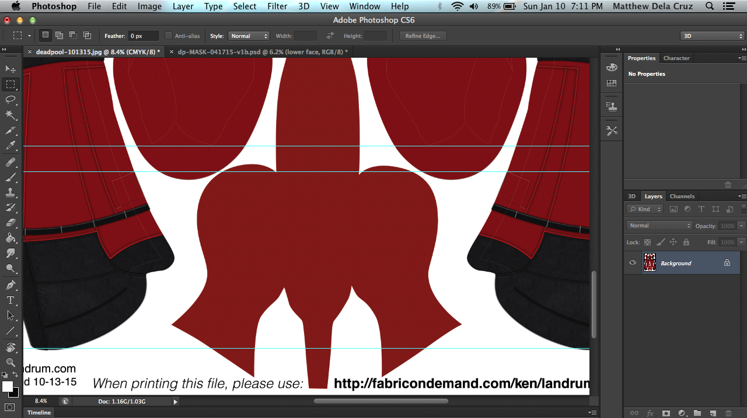The image size is (747, 418).
Task: Click the Feather input field
Action: coord(144,36)
